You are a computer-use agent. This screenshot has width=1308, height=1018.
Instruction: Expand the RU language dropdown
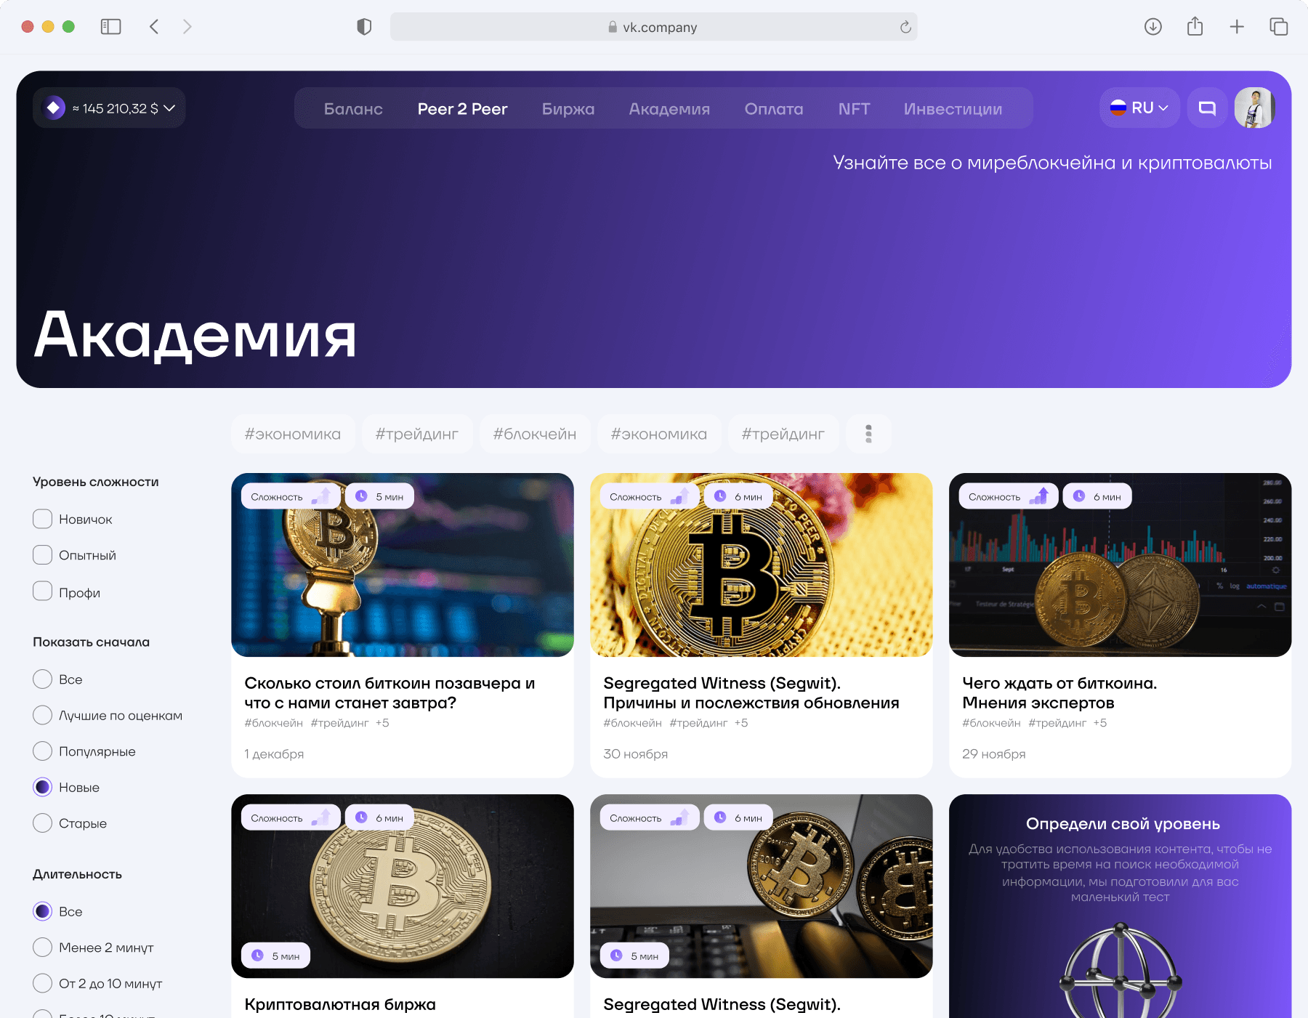click(x=1139, y=108)
